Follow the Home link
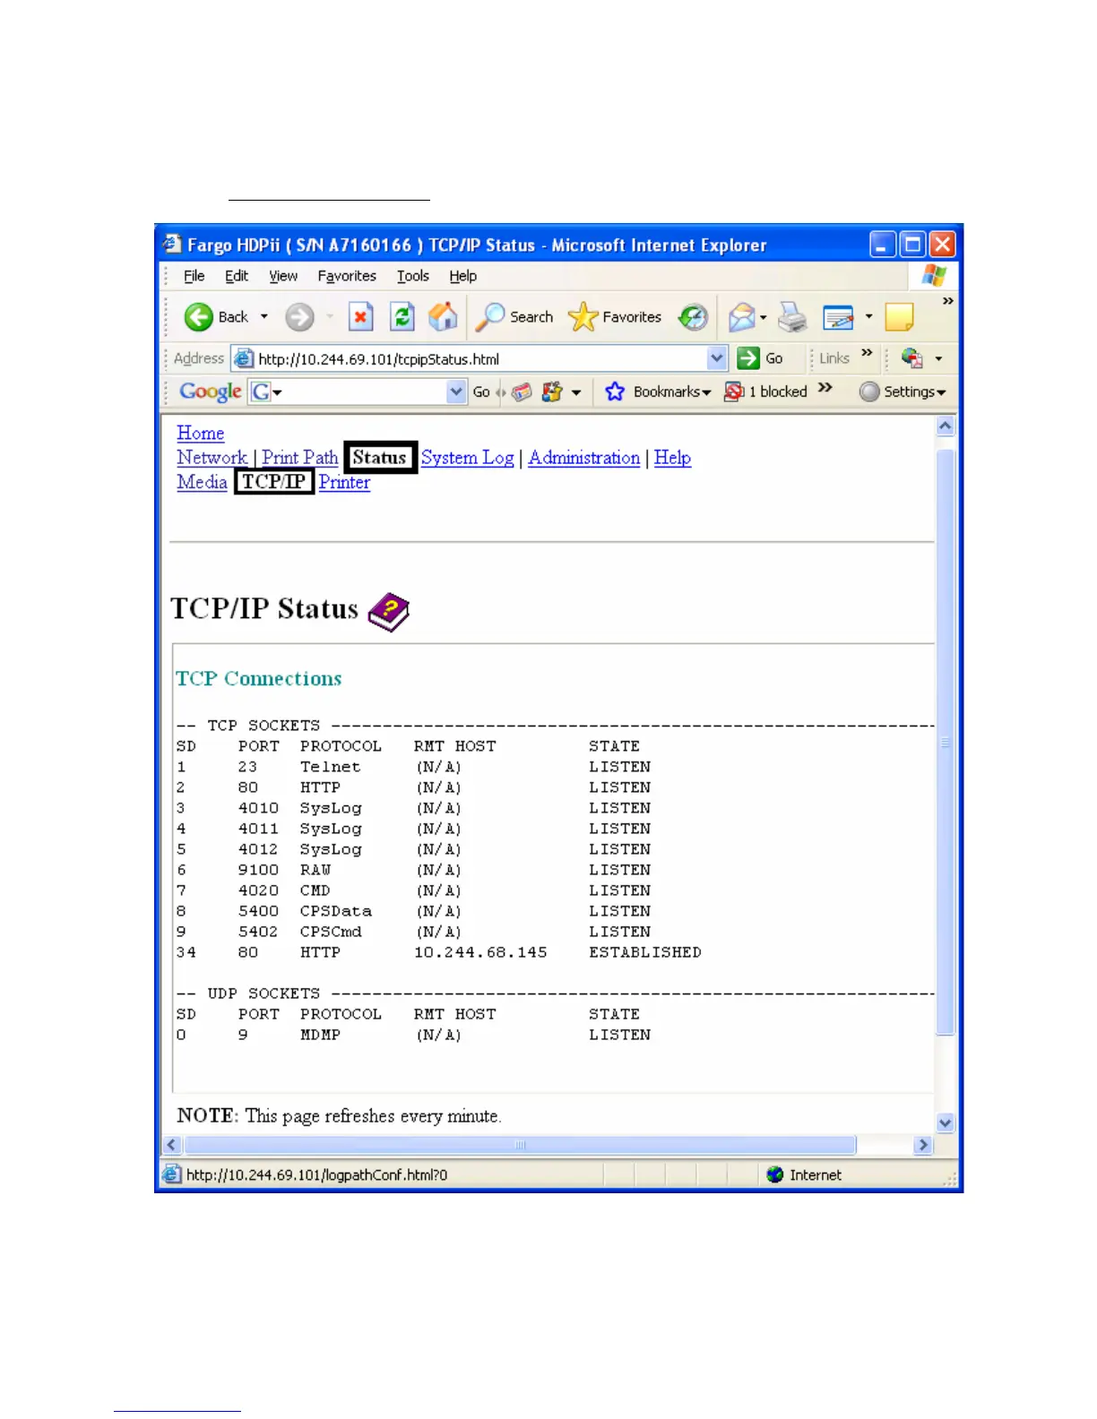 [201, 434]
